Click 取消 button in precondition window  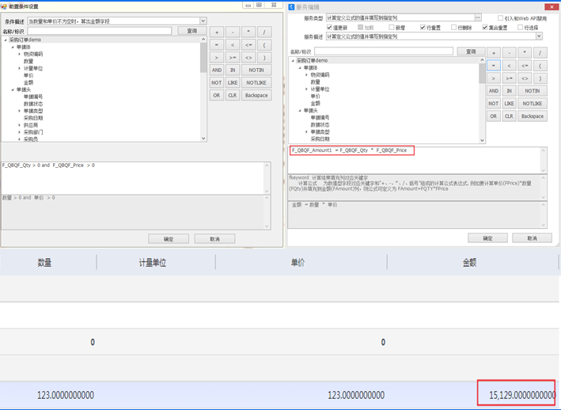pyautogui.click(x=214, y=238)
